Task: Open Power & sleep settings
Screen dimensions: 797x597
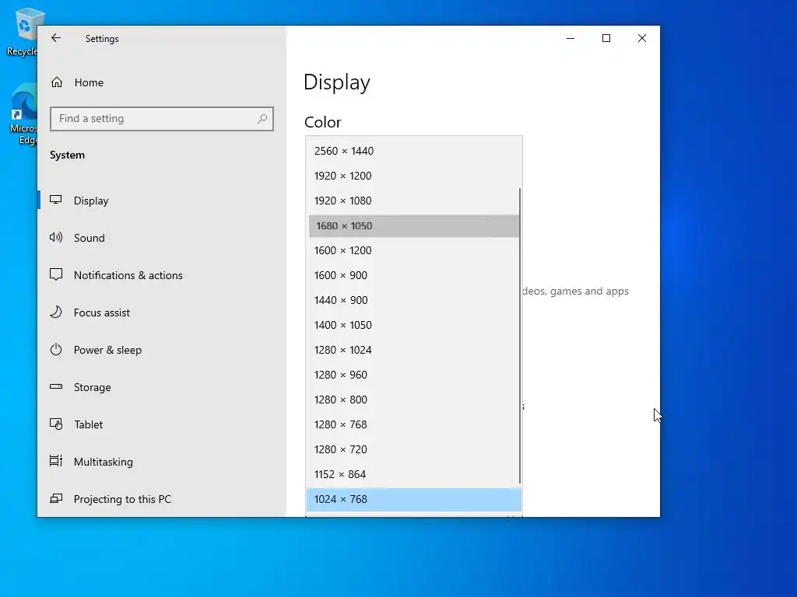Action: [162, 350]
